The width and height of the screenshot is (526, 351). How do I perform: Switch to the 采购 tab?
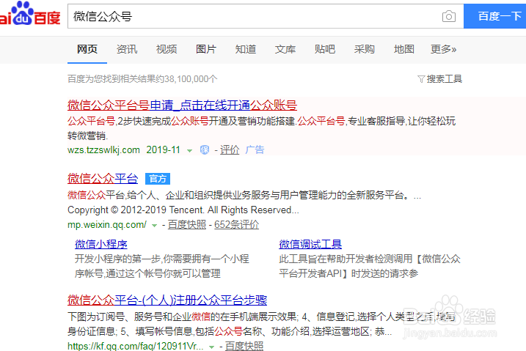pos(365,49)
